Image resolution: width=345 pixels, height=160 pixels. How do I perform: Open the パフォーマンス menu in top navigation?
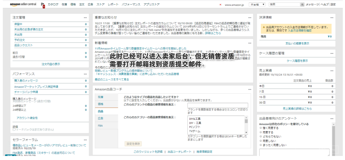point(131,4)
